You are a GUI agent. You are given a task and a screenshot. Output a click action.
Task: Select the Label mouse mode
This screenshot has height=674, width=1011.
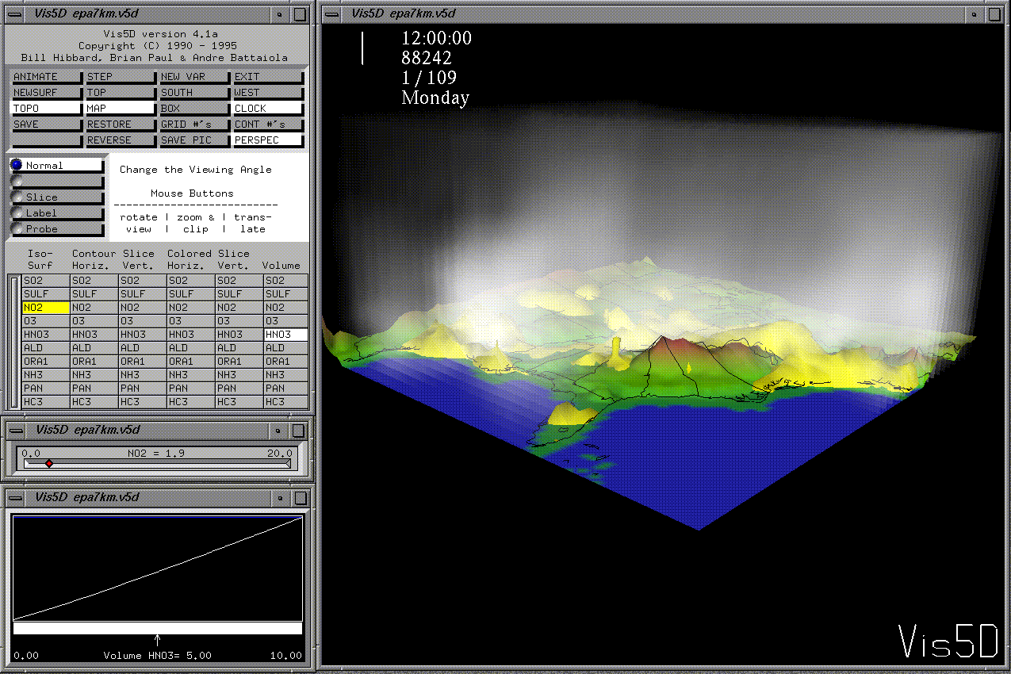pos(56,213)
